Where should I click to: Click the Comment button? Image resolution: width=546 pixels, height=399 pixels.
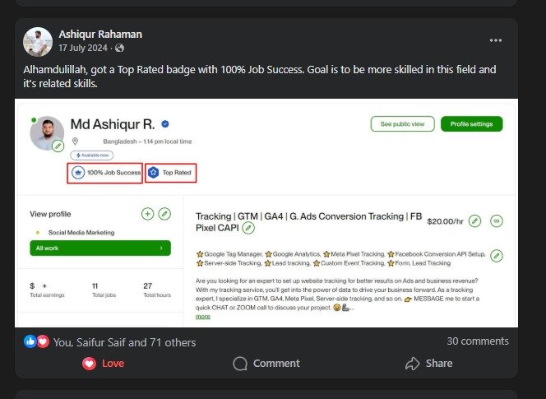coord(266,363)
